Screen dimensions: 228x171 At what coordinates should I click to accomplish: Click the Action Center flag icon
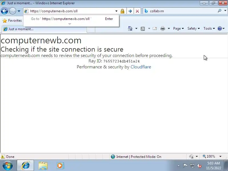click(x=185, y=166)
